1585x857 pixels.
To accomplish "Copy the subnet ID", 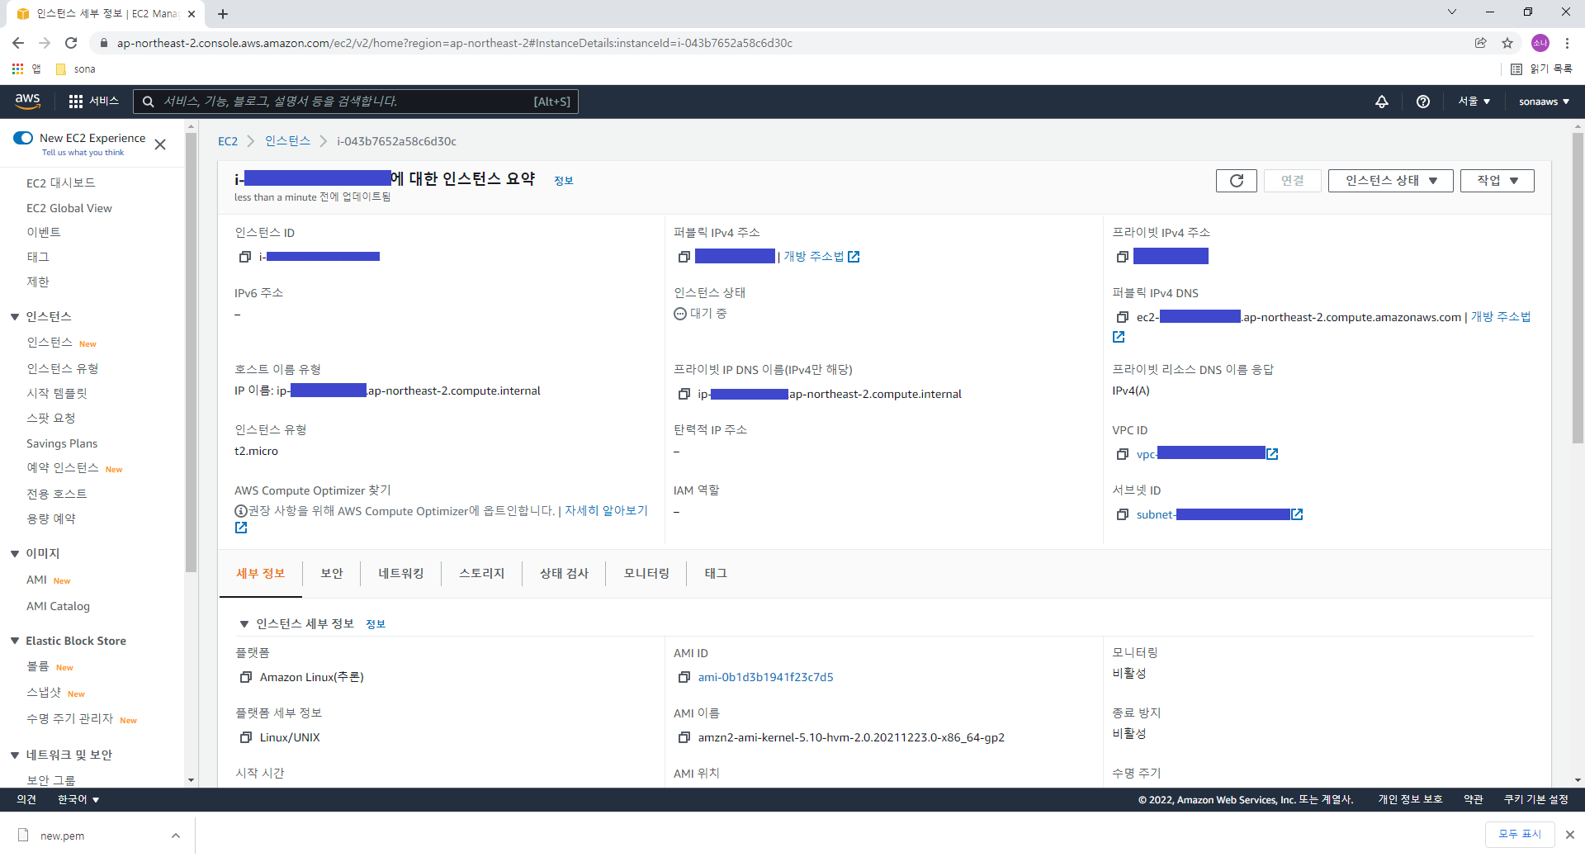I will [1122, 514].
